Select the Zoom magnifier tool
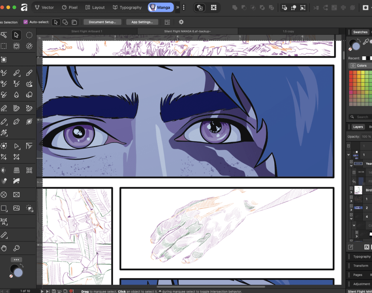Viewport: 372px width, 293px height. click(x=16, y=248)
